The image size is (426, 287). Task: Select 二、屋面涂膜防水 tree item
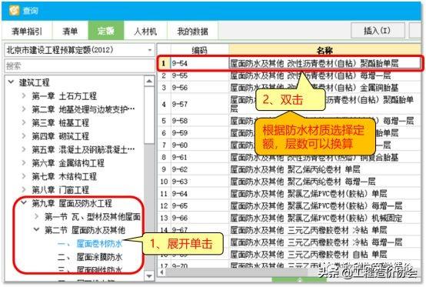tap(90, 257)
